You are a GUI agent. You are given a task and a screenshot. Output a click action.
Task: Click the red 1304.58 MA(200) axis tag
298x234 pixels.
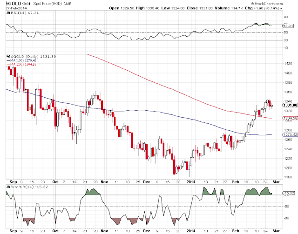pos(290,118)
